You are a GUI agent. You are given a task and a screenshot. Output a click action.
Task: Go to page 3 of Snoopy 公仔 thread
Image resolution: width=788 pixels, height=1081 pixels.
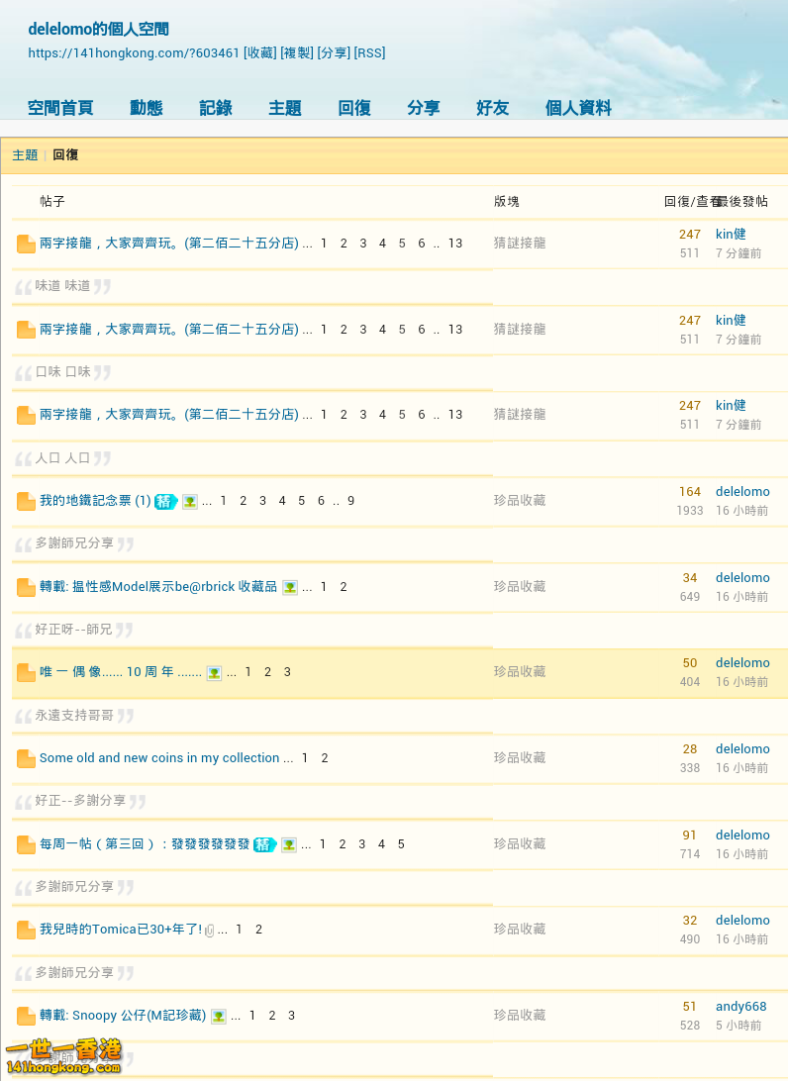coord(291,1017)
